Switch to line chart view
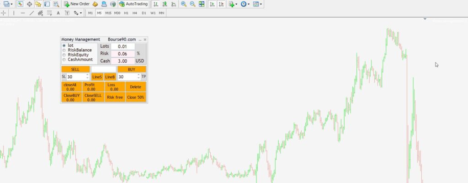This screenshot has width=468, height=183. (x=174, y=4)
